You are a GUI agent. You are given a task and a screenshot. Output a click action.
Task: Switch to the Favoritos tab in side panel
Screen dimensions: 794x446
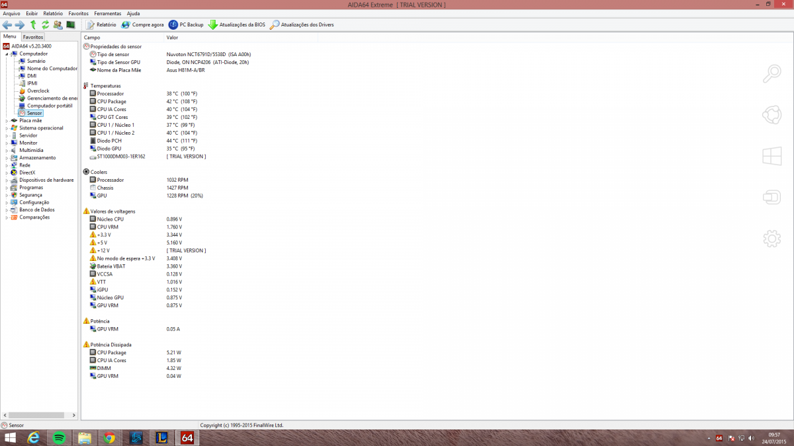33,37
